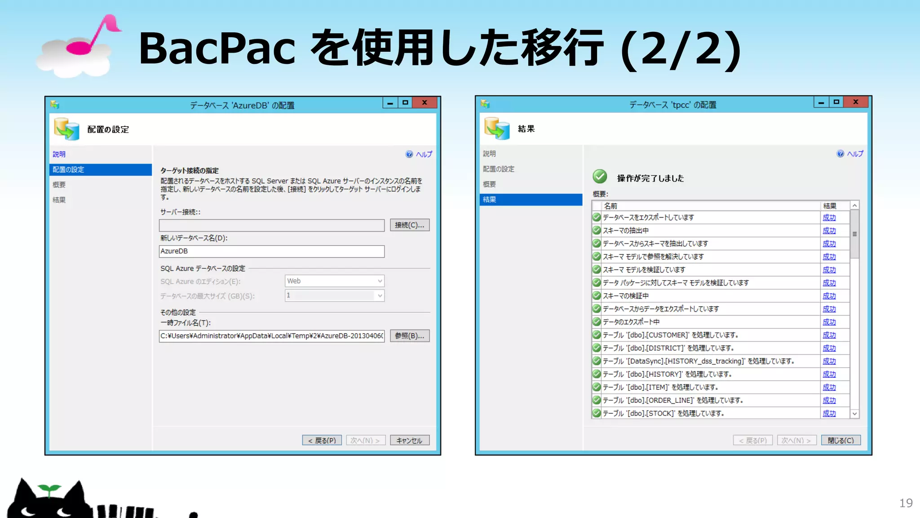
Task: Click the temporary file name path field
Action: coord(272,336)
